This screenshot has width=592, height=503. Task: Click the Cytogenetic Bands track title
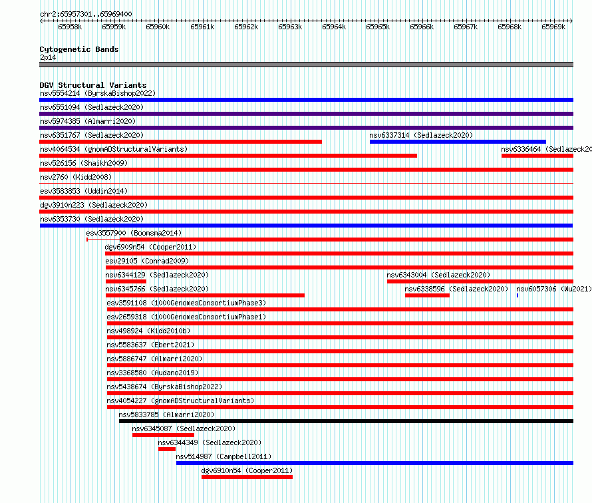click(79, 49)
